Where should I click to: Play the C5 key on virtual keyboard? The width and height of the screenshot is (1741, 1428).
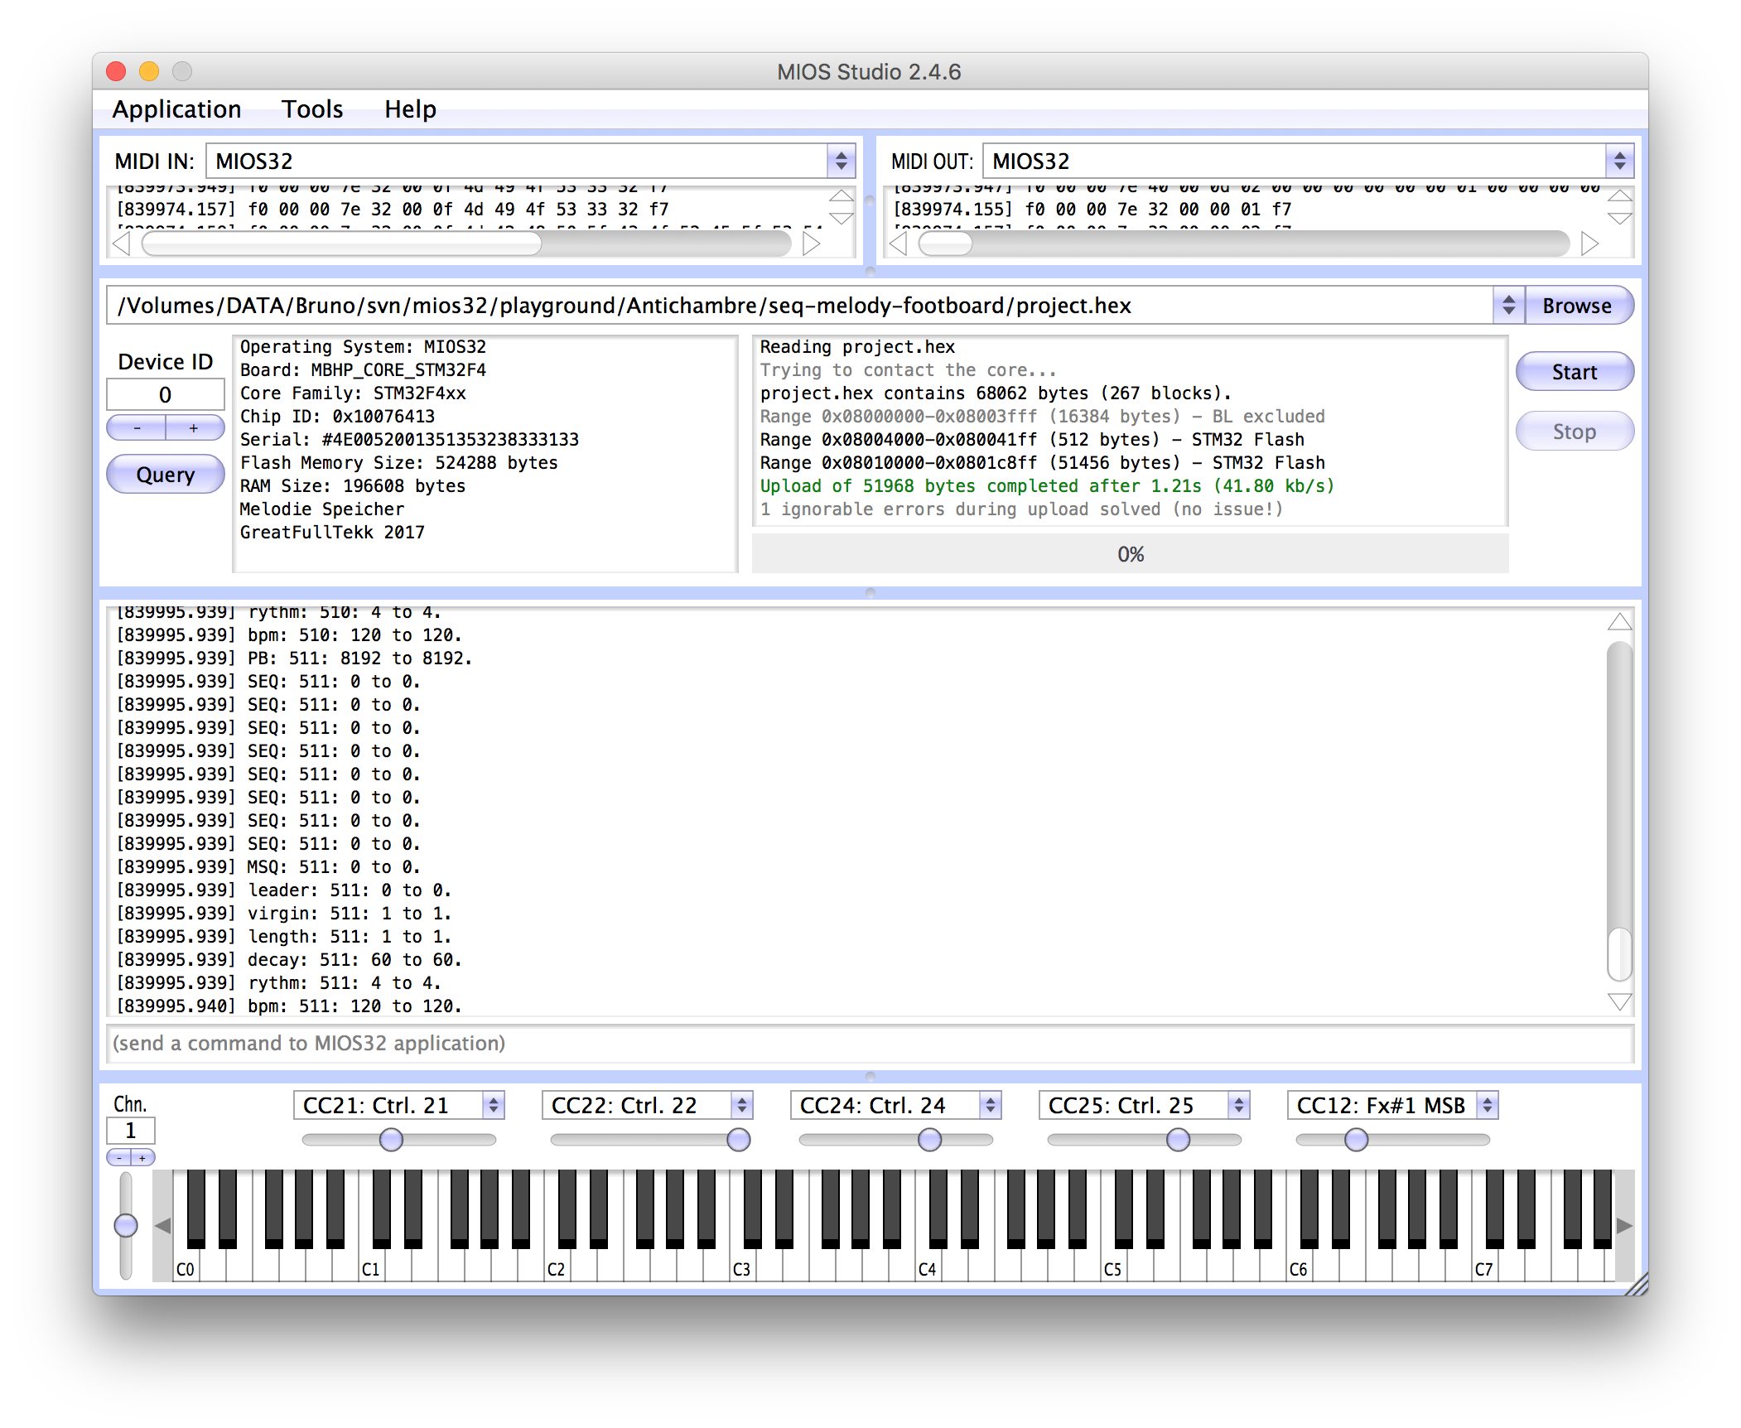(1113, 1267)
